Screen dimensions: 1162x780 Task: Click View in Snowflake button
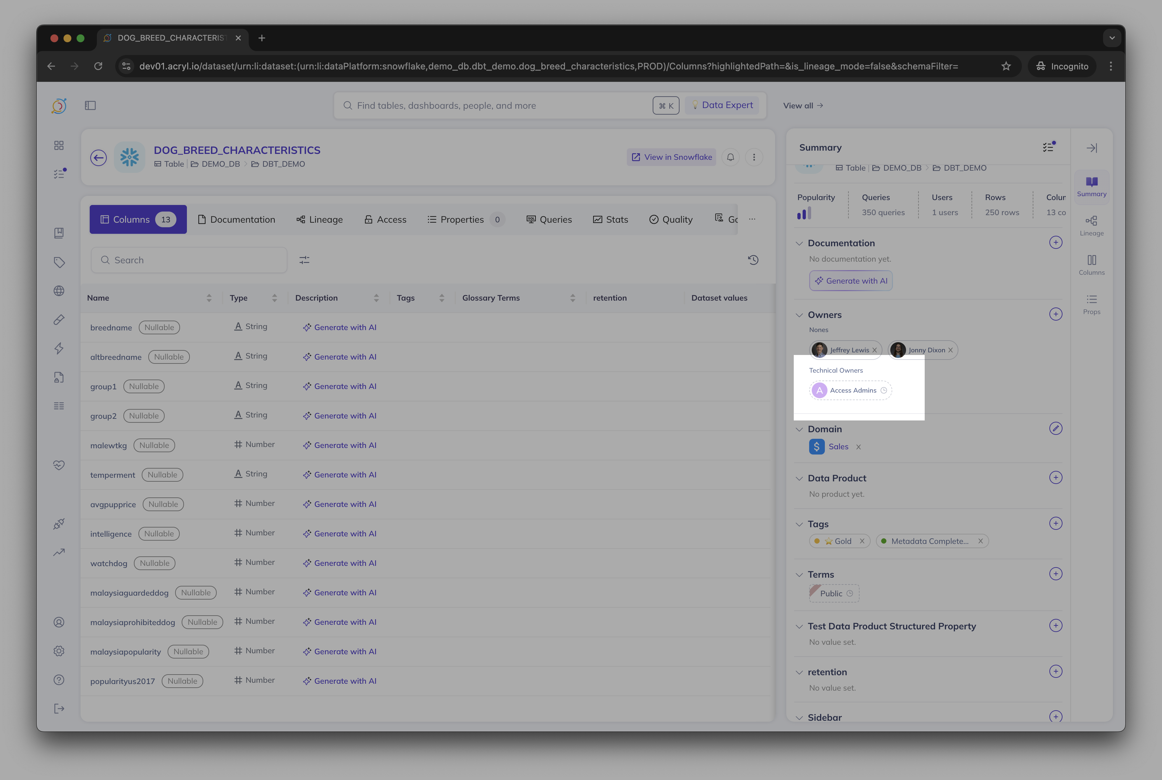pyautogui.click(x=671, y=157)
